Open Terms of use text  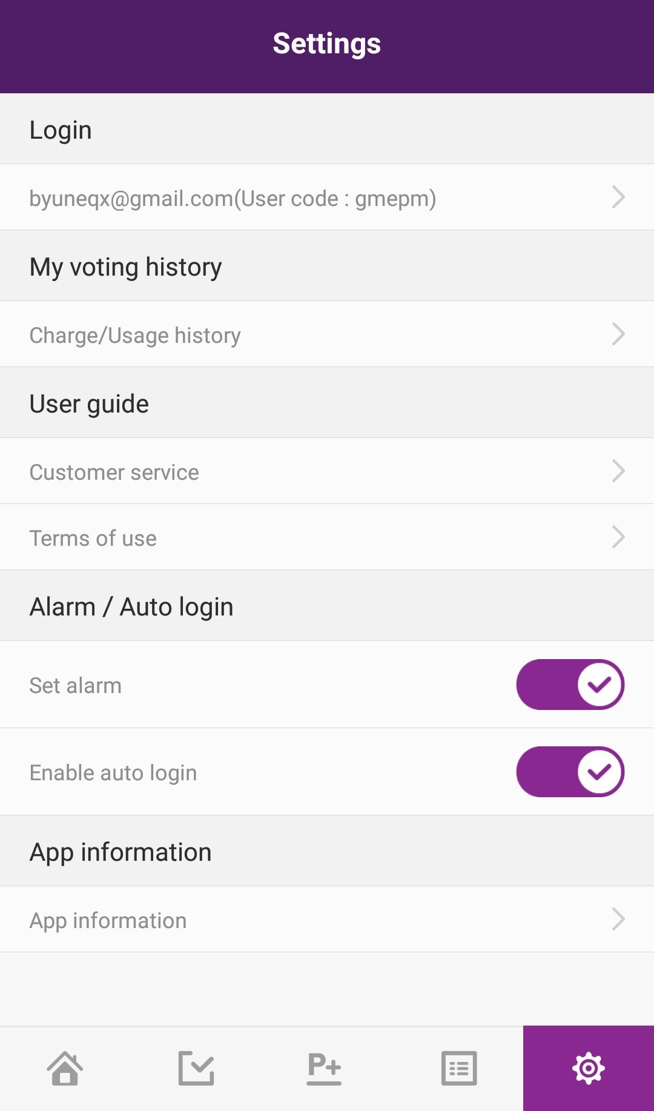(93, 539)
